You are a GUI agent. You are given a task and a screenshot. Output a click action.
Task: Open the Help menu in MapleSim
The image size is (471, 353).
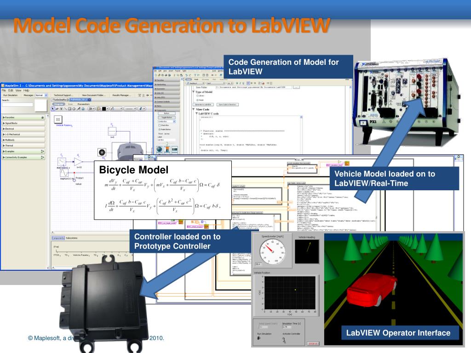click(26, 91)
